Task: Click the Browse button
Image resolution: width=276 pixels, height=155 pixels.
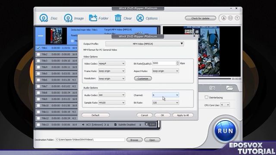Action: [x=134, y=140]
